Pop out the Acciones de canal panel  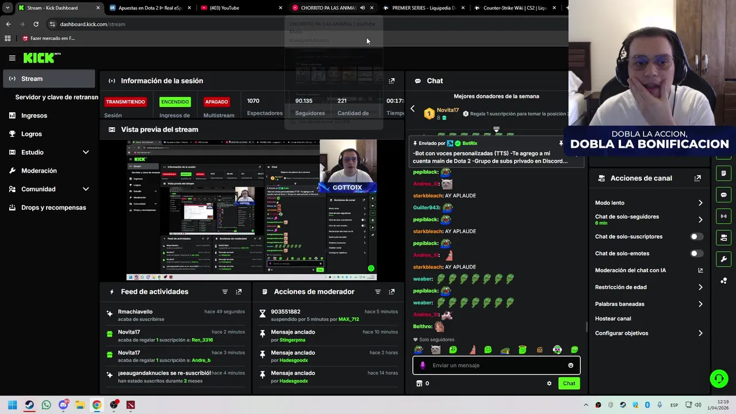(x=697, y=178)
